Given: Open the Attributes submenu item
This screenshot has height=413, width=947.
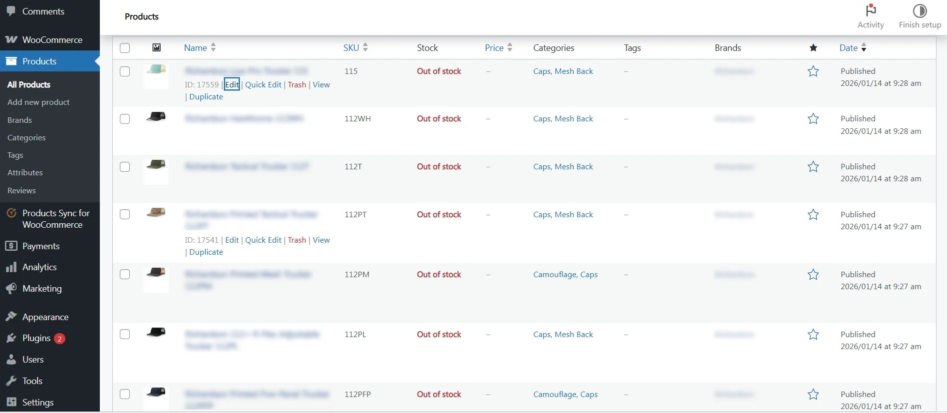Looking at the screenshot, I should [25, 172].
